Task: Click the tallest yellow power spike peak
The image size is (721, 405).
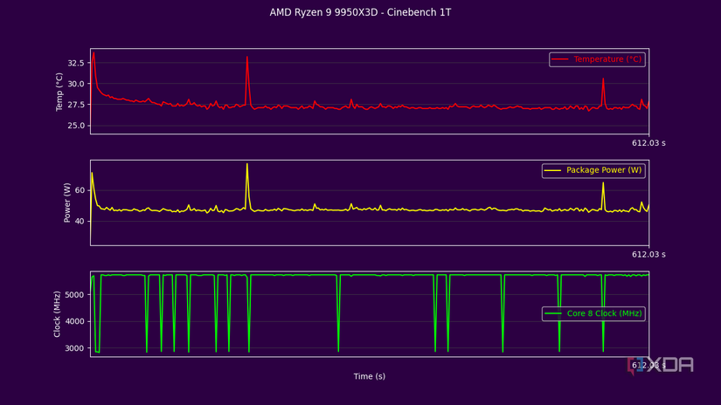Action: coord(247,165)
